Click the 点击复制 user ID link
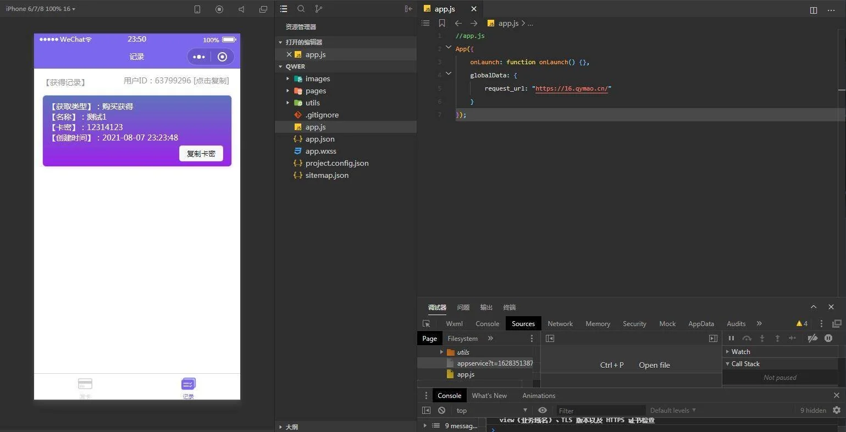This screenshot has height=432, width=846. 211,81
